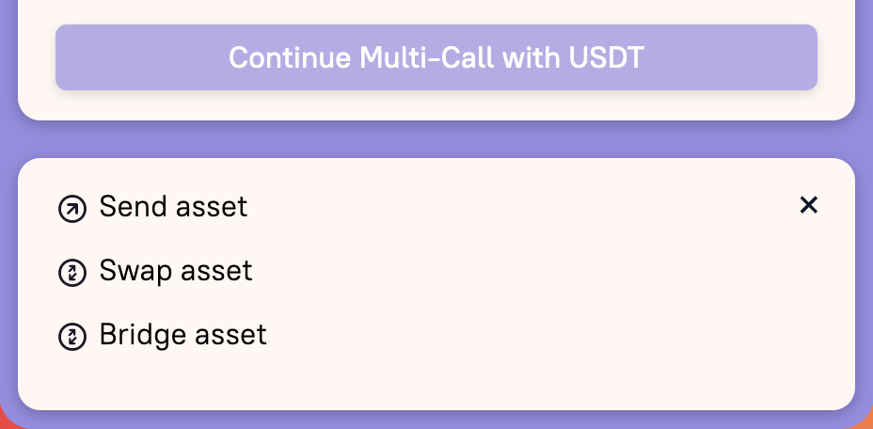
Task: Choose Send asset from the action list
Action: tap(152, 207)
